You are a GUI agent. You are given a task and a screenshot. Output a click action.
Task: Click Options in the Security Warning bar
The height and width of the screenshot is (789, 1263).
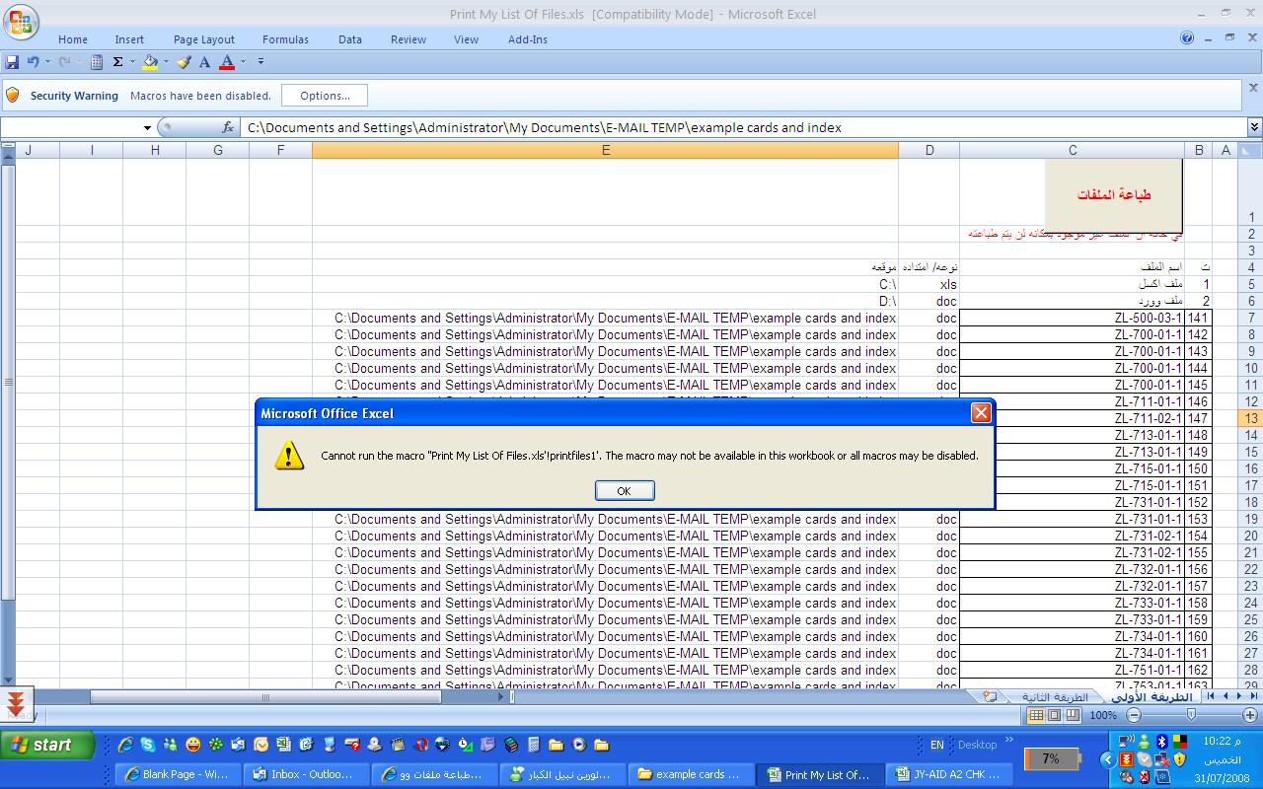click(x=325, y=96)
